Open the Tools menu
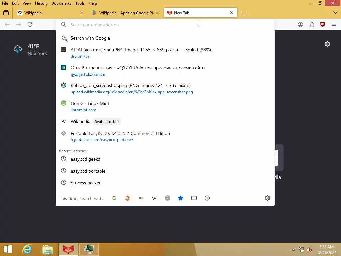 click(x=80, y=3)
